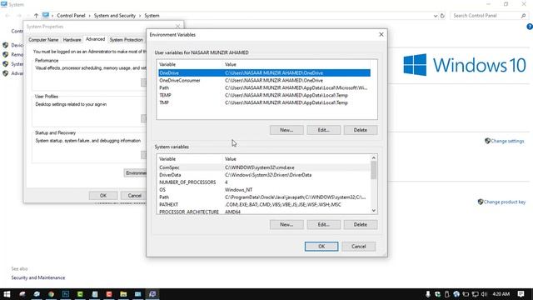
Task: Refresh the Control Panel address bar
Action: coord(442,16)
